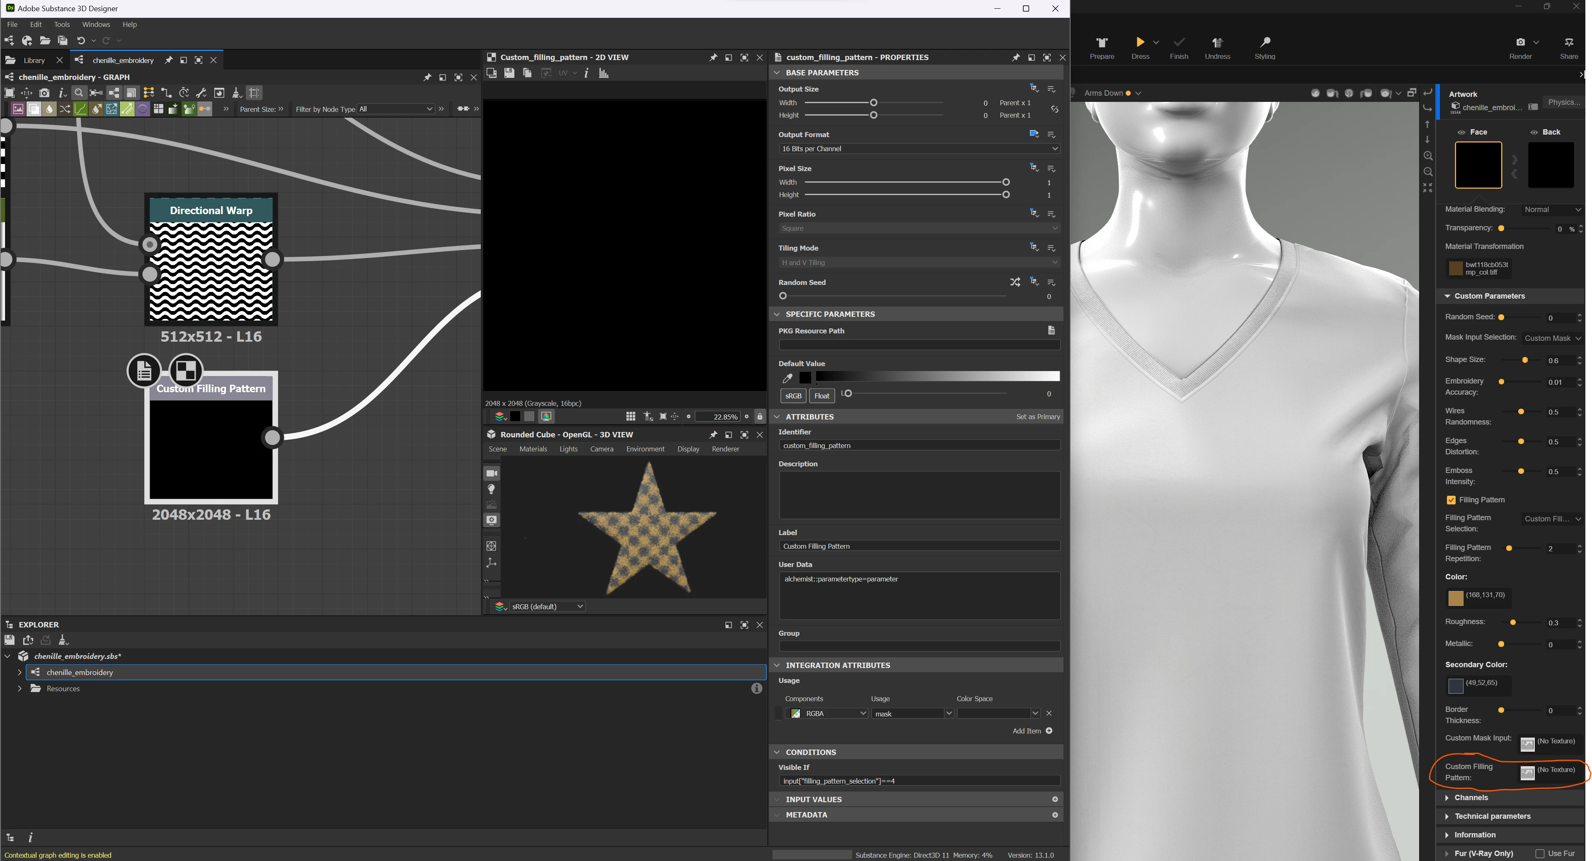1592x861 pixels.
Task: Click the Render camera icon
Action: click(x=1520, y=42)
